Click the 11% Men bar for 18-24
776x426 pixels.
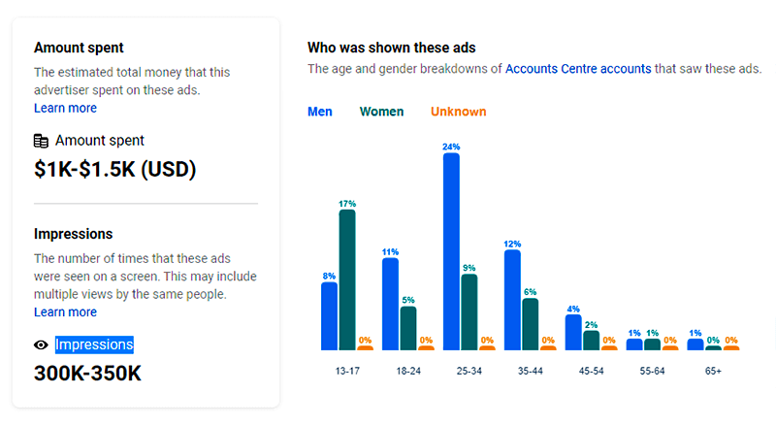[390, 304]
